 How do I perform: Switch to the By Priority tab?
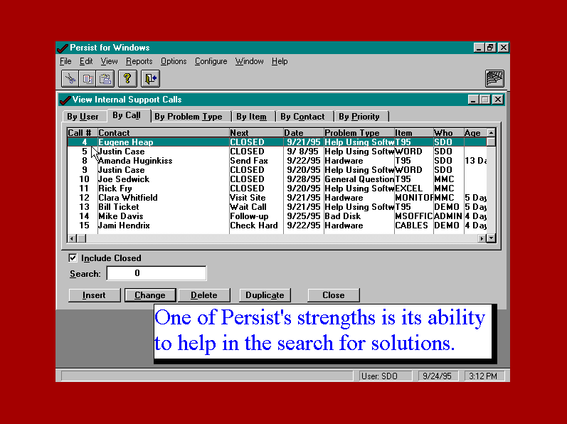point(359,117)
